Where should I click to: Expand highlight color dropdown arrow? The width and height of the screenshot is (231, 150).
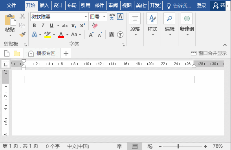pos(54,35)
